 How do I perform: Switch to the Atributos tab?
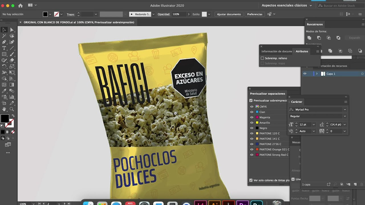coord(302,51)
